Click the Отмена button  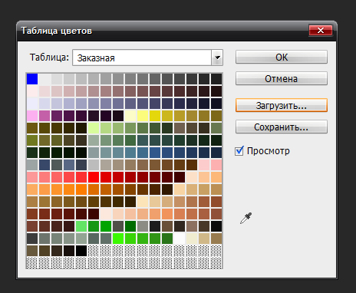(282, 78)
